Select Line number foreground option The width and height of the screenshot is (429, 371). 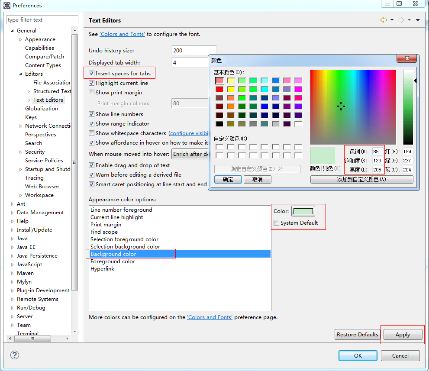[x=121, y=210]
